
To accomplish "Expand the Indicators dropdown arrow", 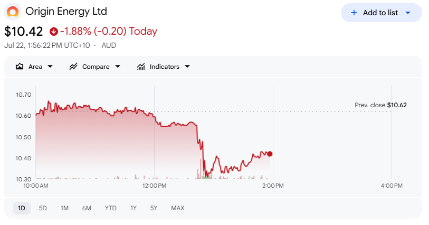I will 187,67.
